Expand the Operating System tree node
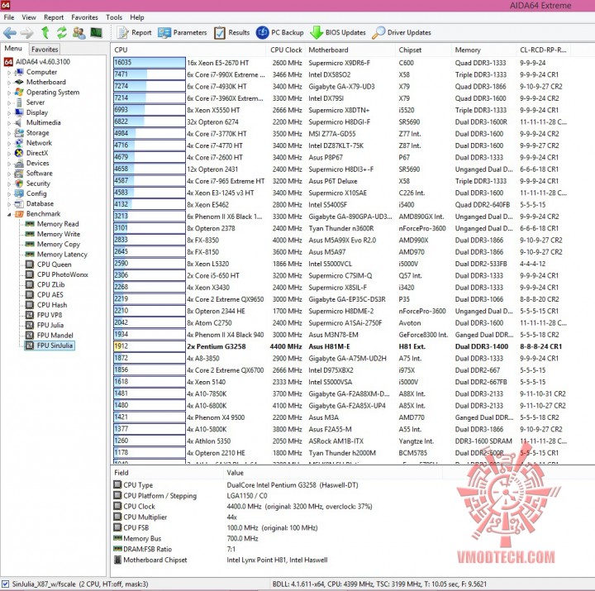Image resolution: width=595 pixels, height=591 pixels. point(9,93)
